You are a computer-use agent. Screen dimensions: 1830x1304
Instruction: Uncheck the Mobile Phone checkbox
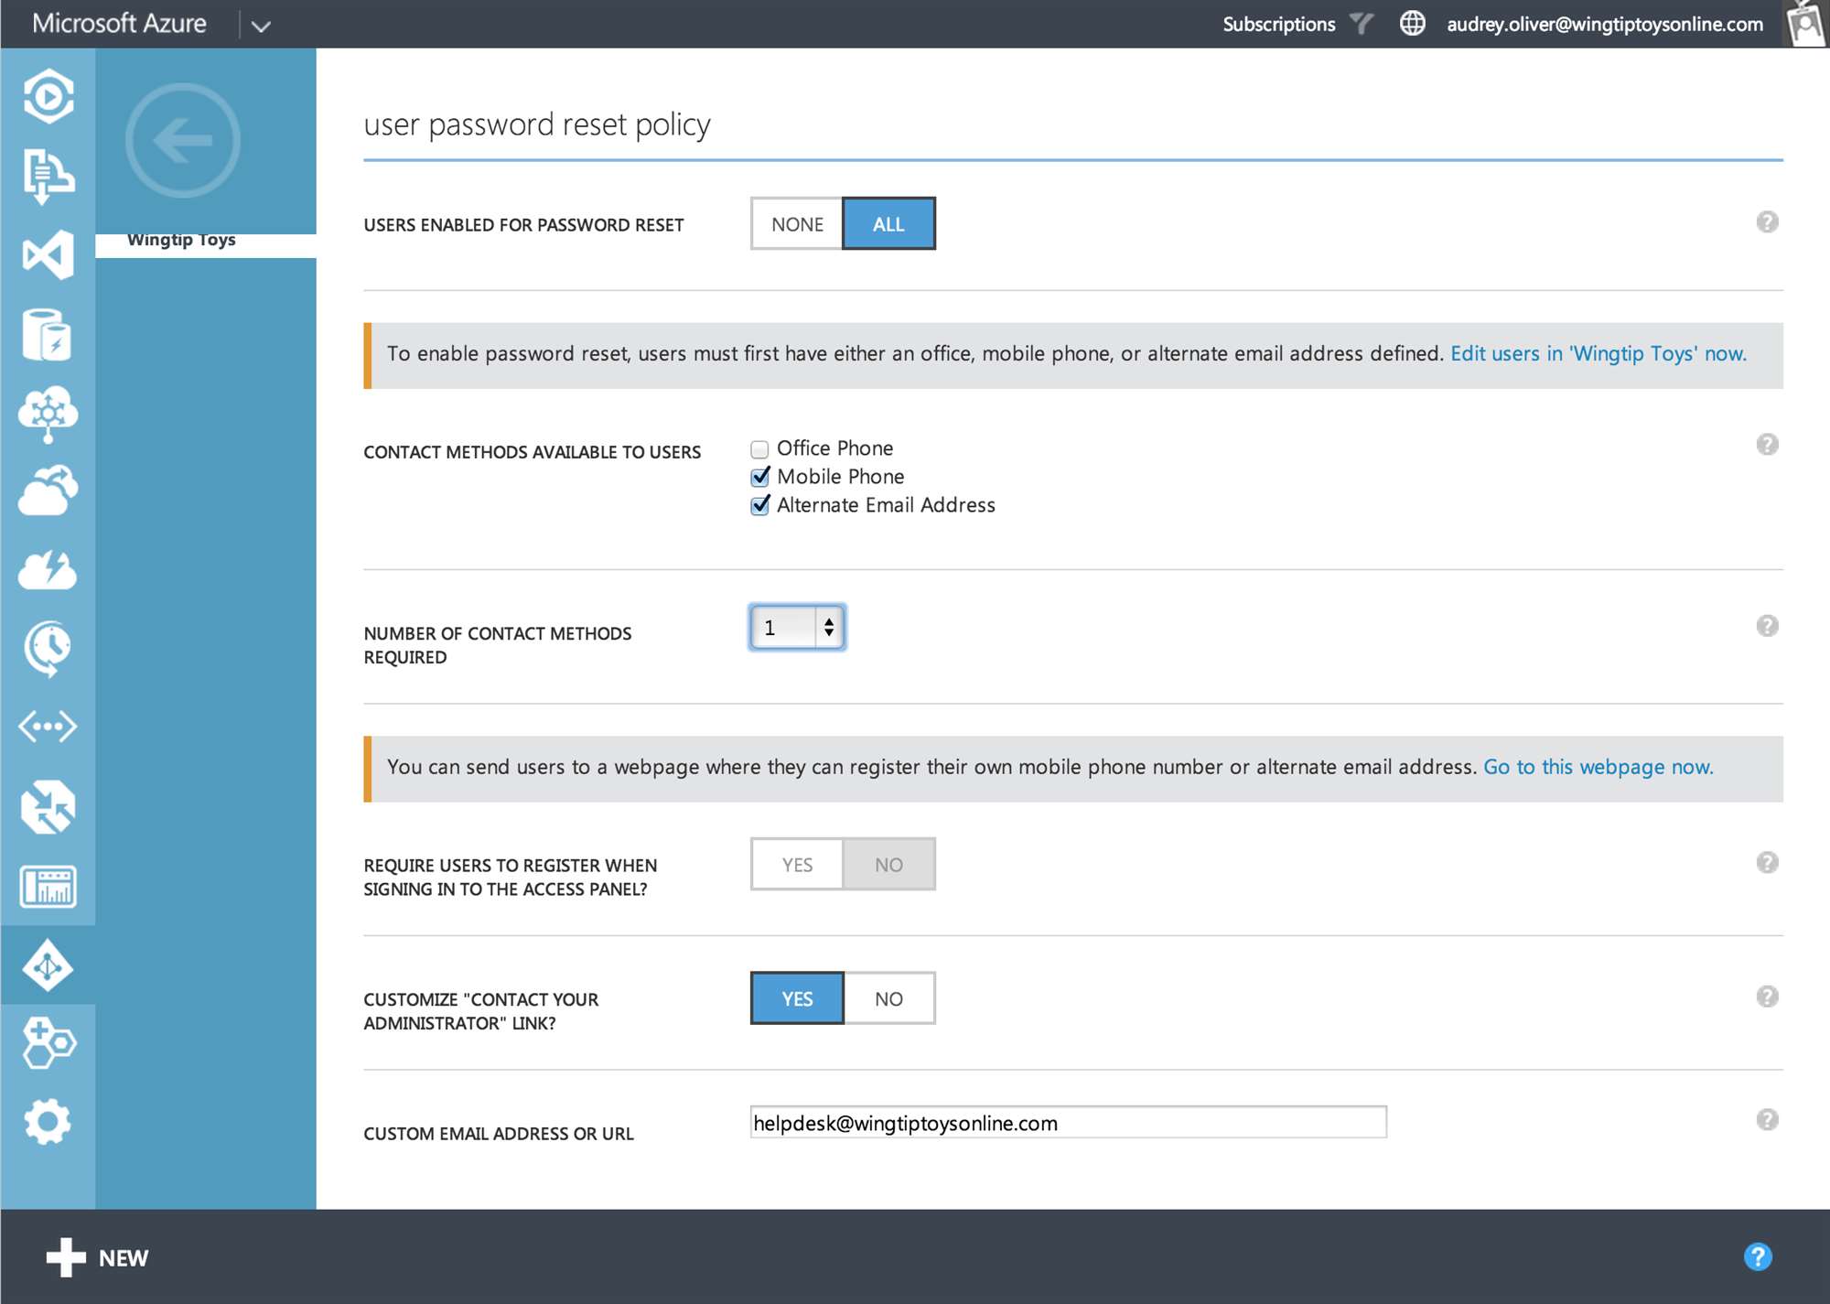[x=759, y=477]
